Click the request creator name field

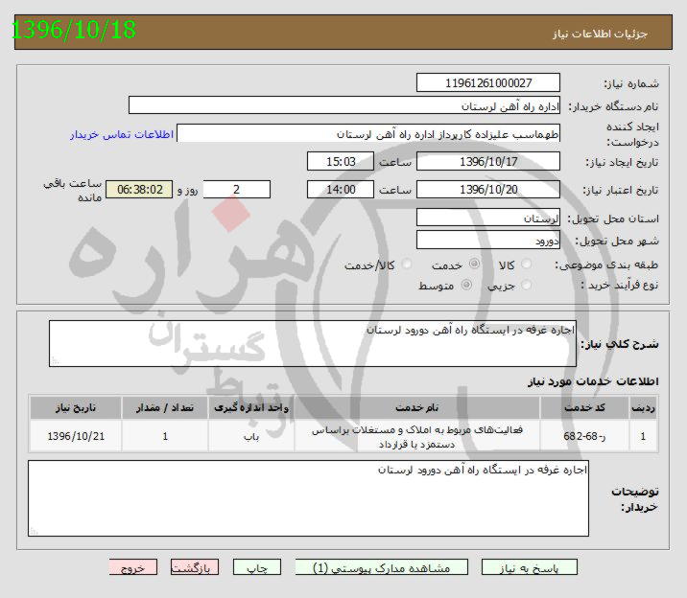pyautogui.click(x=368, y=133)
